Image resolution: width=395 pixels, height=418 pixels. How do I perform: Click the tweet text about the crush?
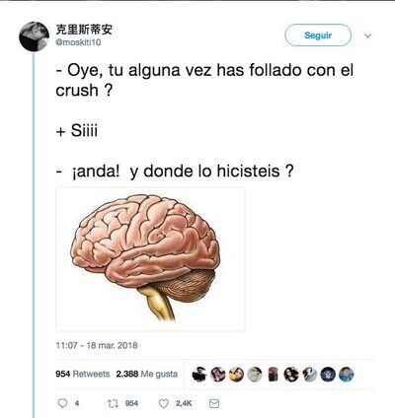(x=204, y=120)
